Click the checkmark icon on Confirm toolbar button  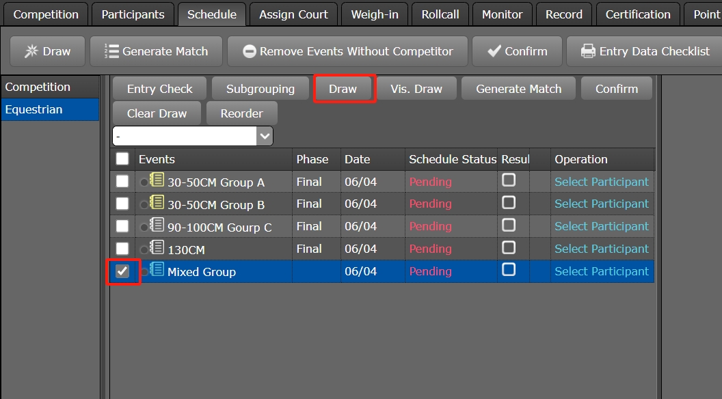(x=494, y=51)
